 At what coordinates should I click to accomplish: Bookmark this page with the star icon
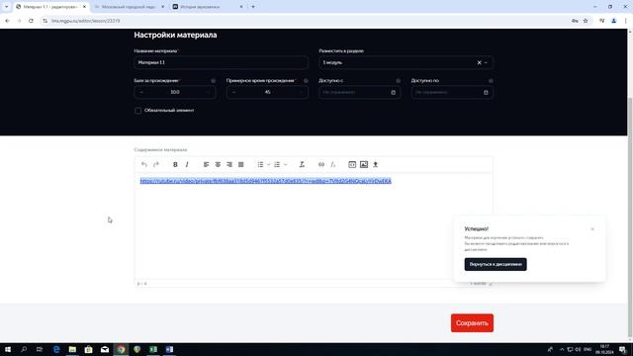pyautogui.click(x=586, y=21)
